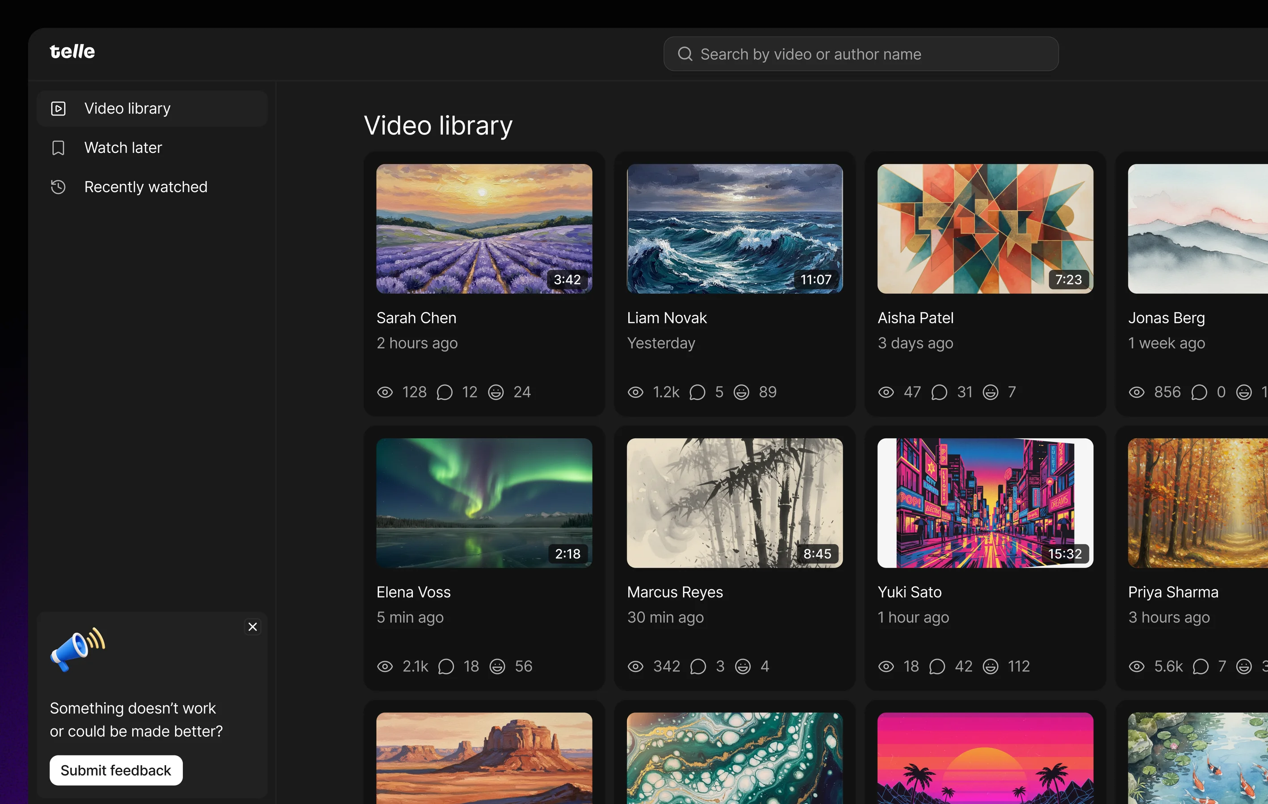Open Yuki Sato's neon city thumbnail
The height and width of the screenshot is (804, 1268).
(985, 503)
